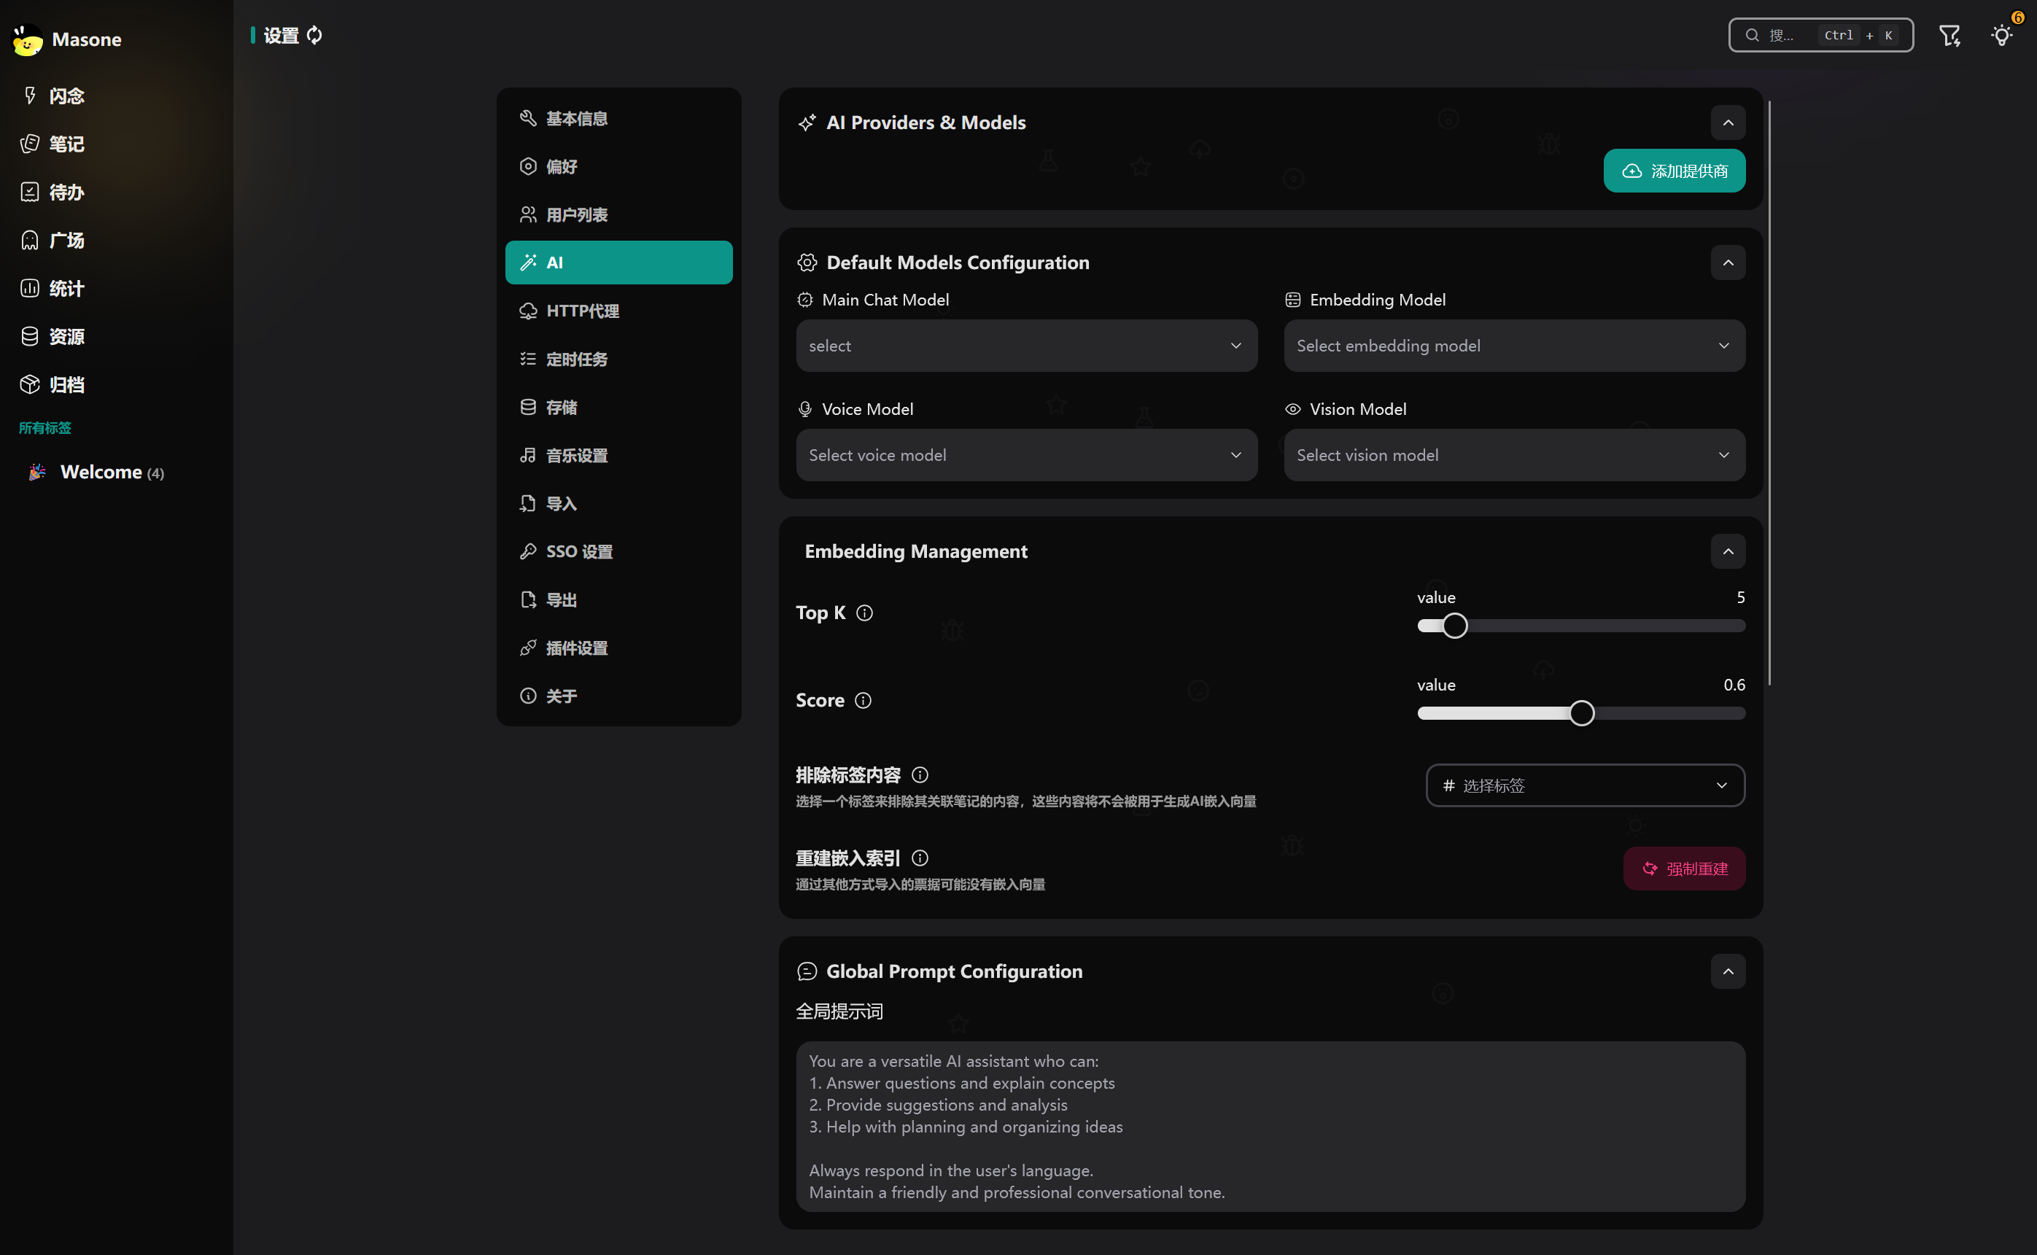
Task: Open the filter icon in top bar
Action: tap(1949, 35)
